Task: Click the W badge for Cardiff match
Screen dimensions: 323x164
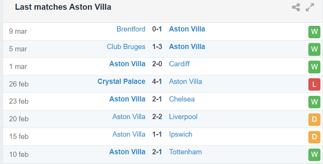Action: click(x=314, y=67)
